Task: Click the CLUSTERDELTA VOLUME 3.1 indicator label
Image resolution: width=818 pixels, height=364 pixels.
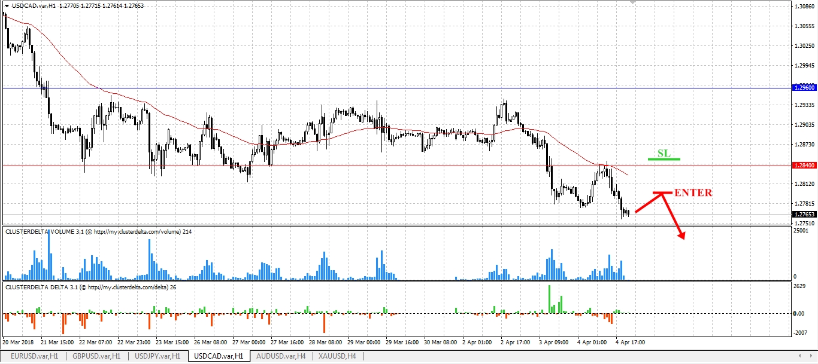Action: point(98,231)
